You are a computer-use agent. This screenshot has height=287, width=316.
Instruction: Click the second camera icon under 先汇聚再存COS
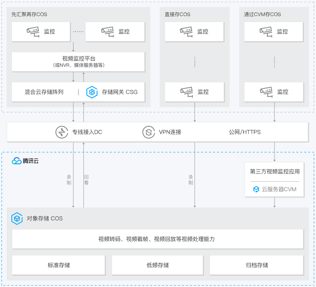click(107, 32)
